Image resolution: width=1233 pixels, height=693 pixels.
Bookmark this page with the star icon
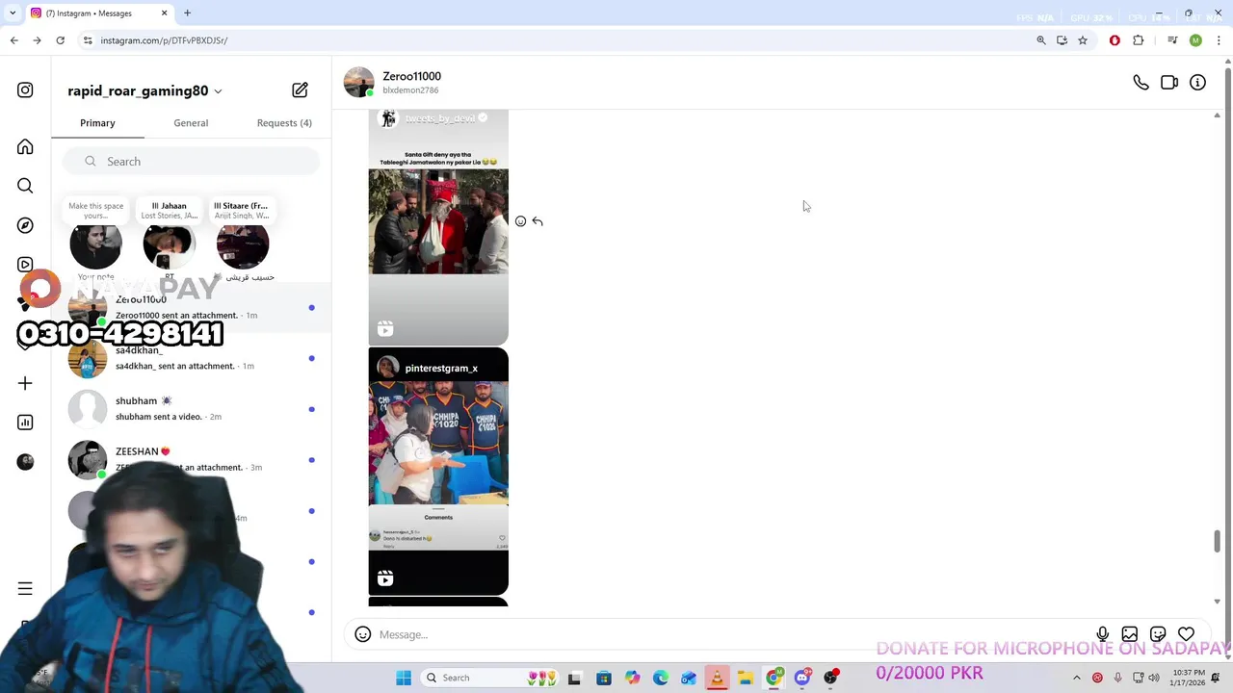(x=1083, y=40)
